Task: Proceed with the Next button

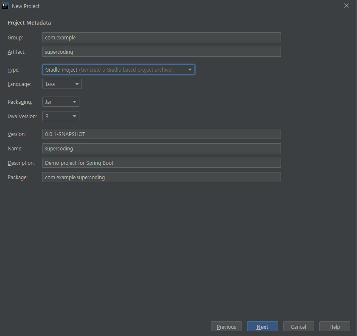Action: (x=262, y=326)
